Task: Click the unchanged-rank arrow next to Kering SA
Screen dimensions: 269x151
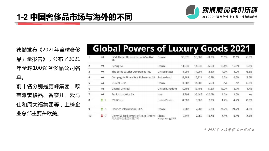Action: pyautogui.click(x=103, y=66)
